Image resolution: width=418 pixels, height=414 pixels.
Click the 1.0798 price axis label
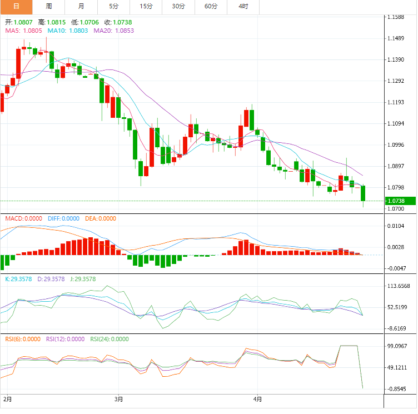coord(396,188)
